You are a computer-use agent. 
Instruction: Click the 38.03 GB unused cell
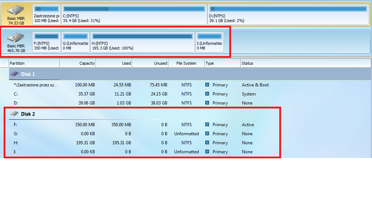[159, 103]
